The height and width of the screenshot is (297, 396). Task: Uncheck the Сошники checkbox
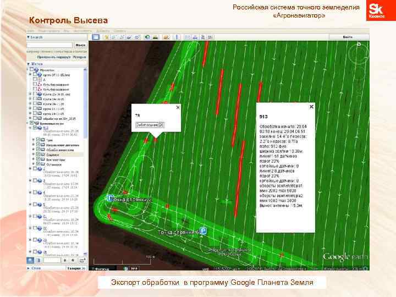pos(38,154)
